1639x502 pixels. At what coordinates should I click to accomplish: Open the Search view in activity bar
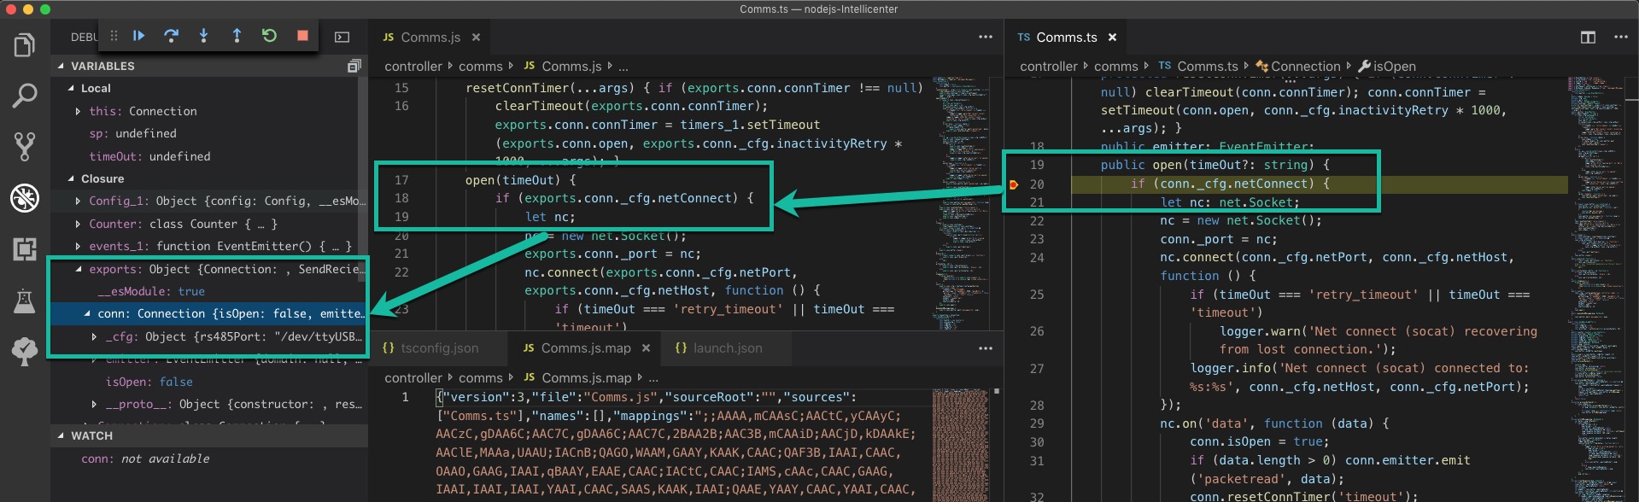tap(25, 96)
